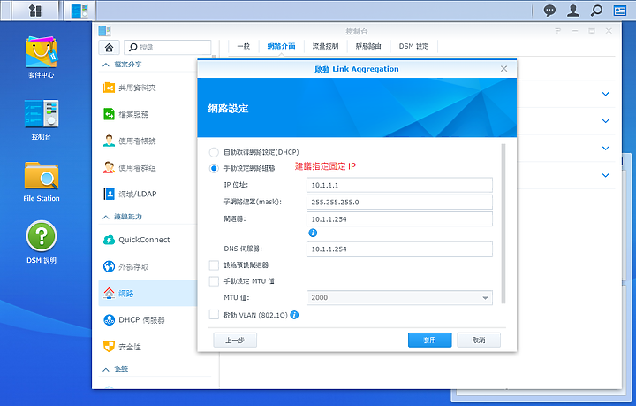Image resolution: width=636 pixels, height=406 pixels.
Task: Click the Control Panel home button
Action: click(110, 48)
